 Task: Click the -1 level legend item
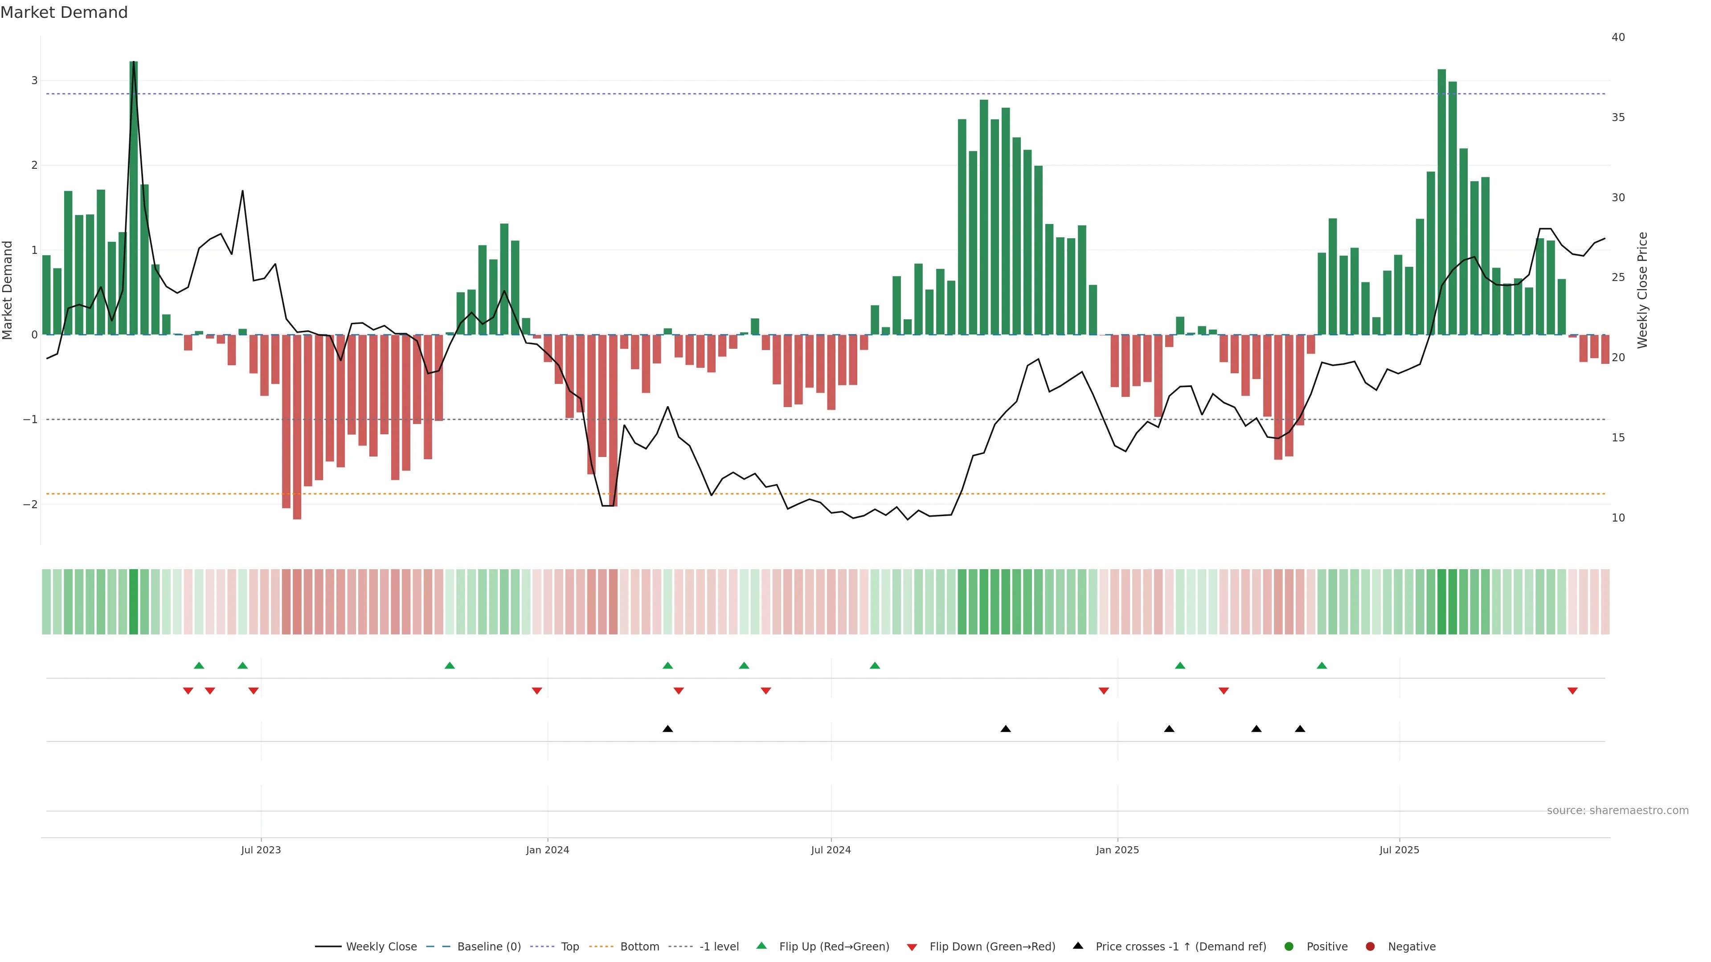(x=719, y=946)
